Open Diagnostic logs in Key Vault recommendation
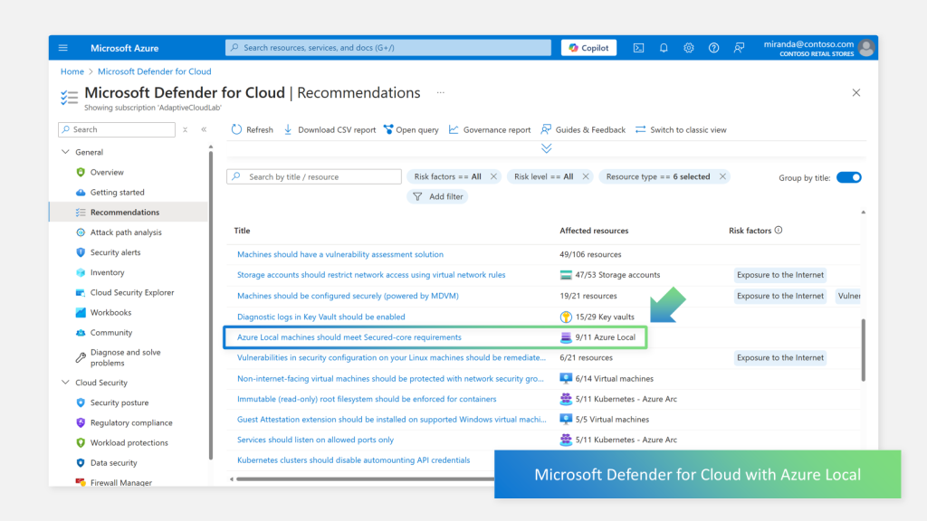The image size is (927, 521). 321,317
